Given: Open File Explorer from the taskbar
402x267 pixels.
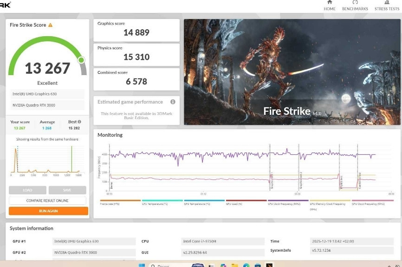Looking at the screenshot, I should coord(235,265).
